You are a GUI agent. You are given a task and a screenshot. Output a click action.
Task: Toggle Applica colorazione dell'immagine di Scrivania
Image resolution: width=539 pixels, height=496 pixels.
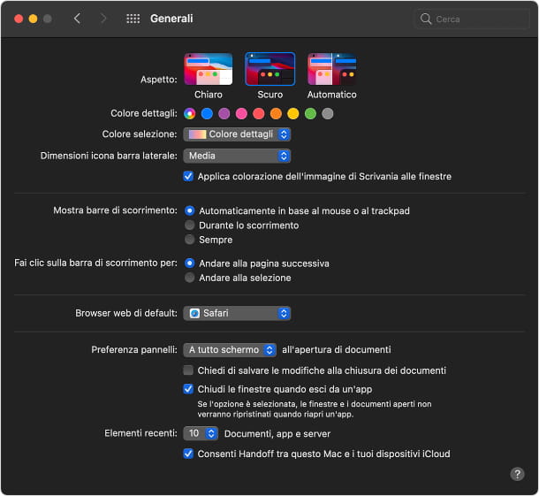(x=188, y=176)
